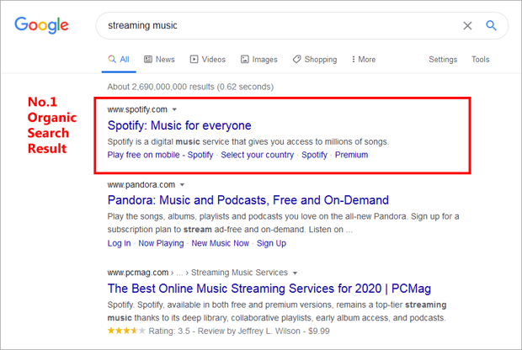The image size is (522, 350).
Task: Open Pandora 'Now Playing' sitelink
Action: [x=161, y=243]
